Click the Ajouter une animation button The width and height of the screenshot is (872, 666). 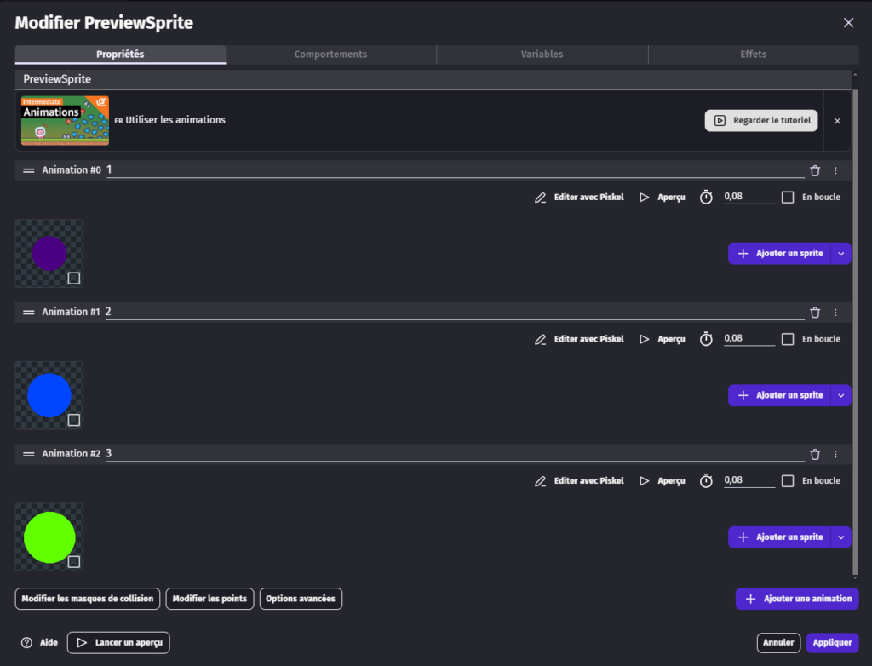(x=797, y=599)
